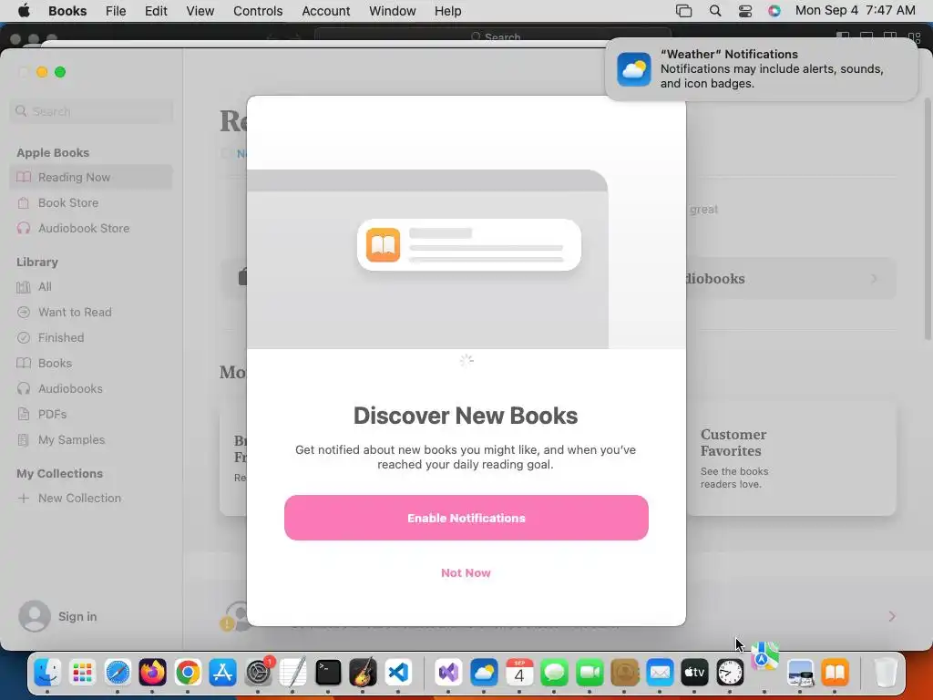
Task: Open the Window menu
Action: click(x=392, y=11)
